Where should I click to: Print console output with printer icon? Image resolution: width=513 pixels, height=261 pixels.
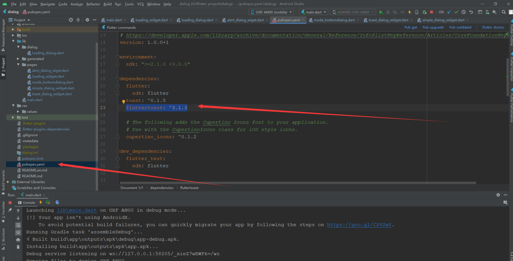(x=18, y=239)
